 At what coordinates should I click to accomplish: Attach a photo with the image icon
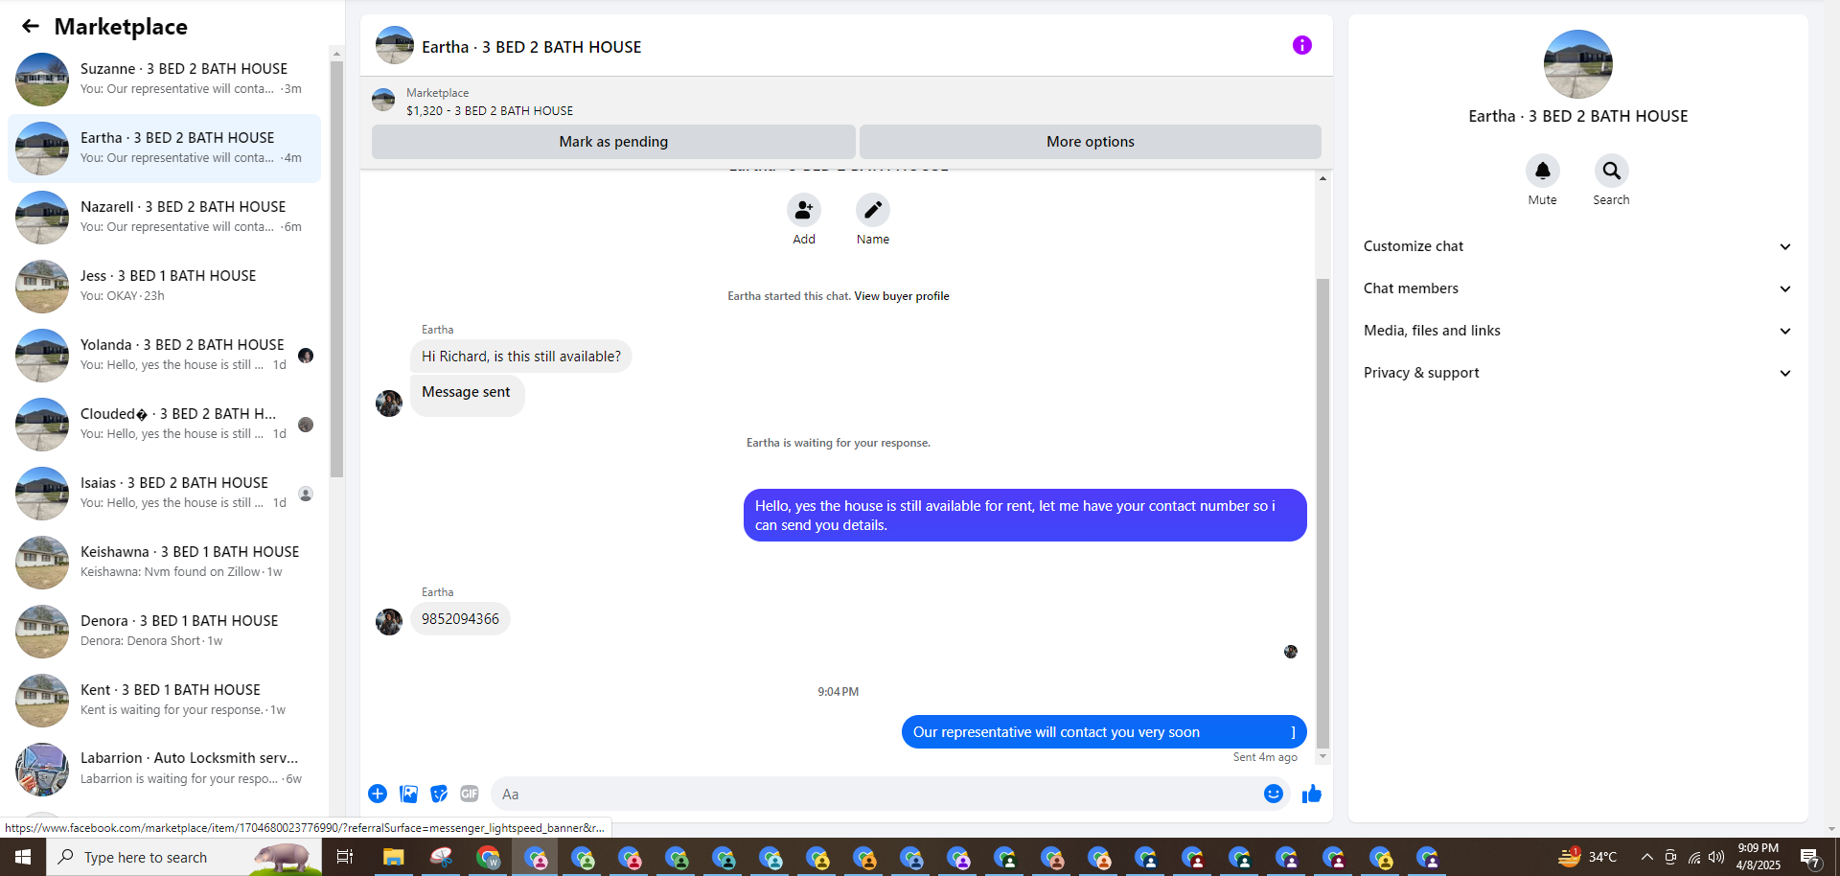(x=408, y=794)
